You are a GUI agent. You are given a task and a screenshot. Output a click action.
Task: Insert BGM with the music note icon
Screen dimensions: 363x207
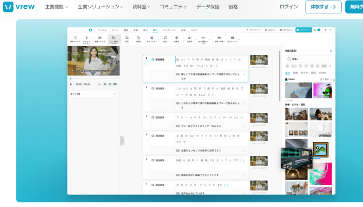(x=165, y=39)
